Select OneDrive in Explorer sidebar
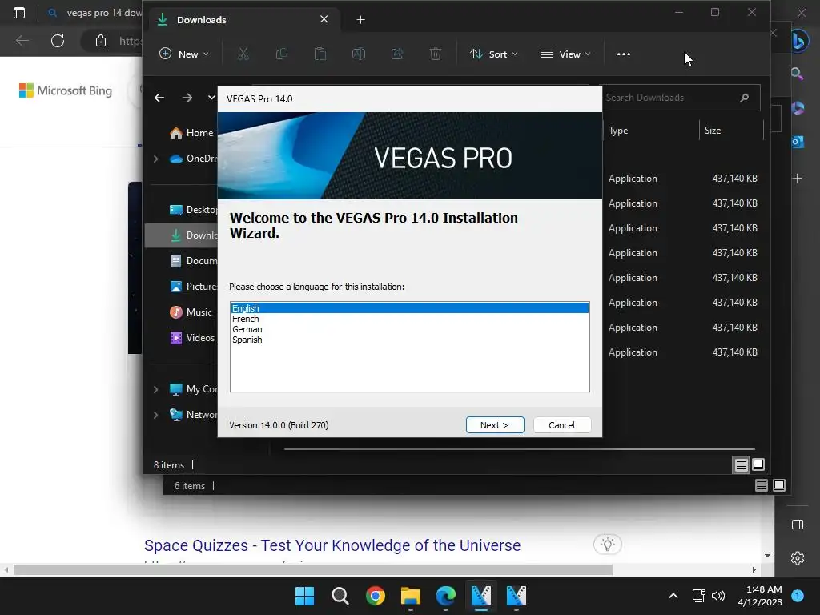 (193, 159)
